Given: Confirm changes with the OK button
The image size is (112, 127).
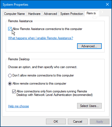Looking at the screenshot, I should [x=56, y=122].
